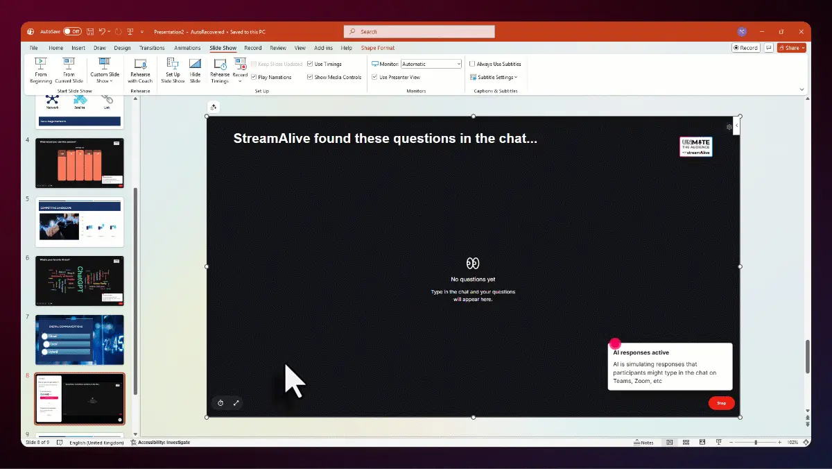
Task: Select slide 4 thumbnail
Action: tap(79, 163)
